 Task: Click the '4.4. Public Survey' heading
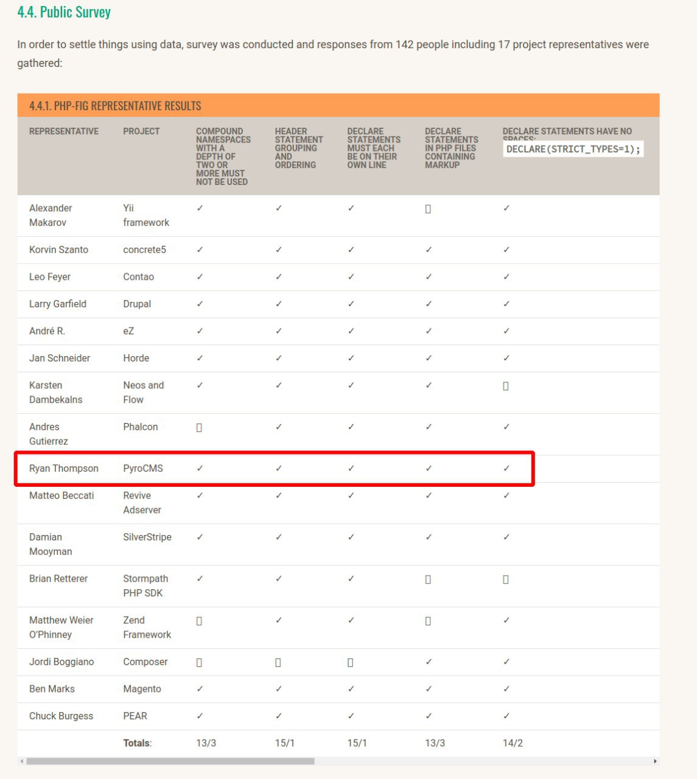pyautogui.click(x=64, y=12)
